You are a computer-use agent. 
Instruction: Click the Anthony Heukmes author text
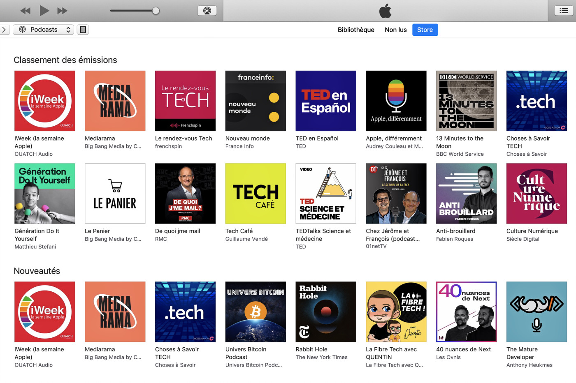[x=530, y=365]
